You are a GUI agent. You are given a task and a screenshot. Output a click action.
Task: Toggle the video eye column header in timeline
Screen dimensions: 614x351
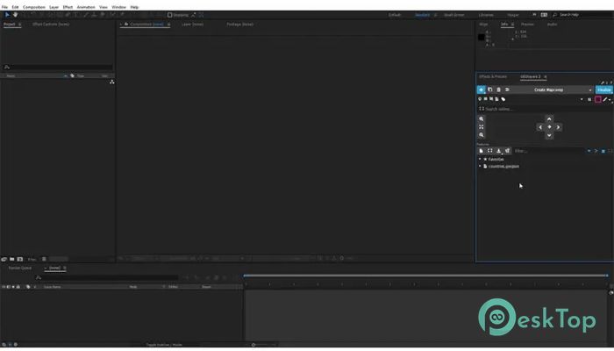click(4, 287)
